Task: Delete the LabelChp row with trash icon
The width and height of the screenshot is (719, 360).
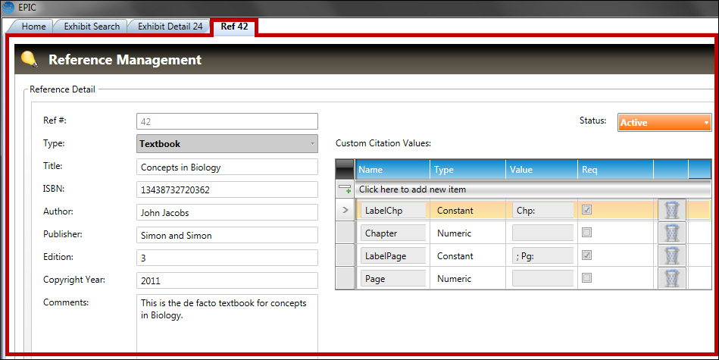Action: tap(671, 210)
